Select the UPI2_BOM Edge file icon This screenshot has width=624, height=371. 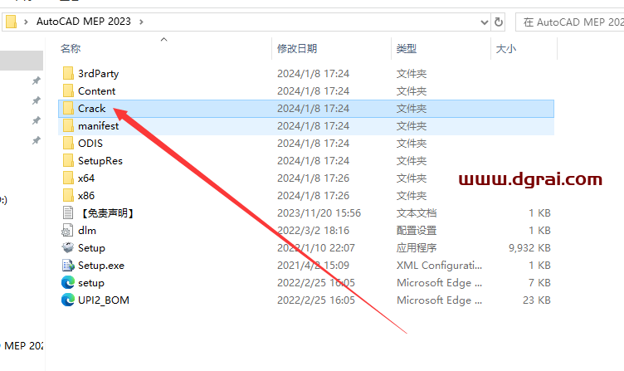[x=68, y=300]
